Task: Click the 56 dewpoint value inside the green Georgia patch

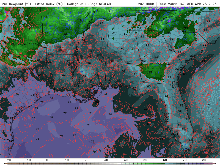Action: coord(151,72)
